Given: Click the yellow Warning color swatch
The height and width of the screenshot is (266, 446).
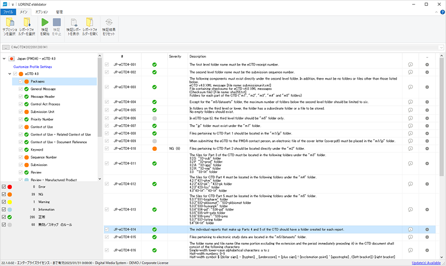Looking at the screenshot, I should (x=10, y=202).
